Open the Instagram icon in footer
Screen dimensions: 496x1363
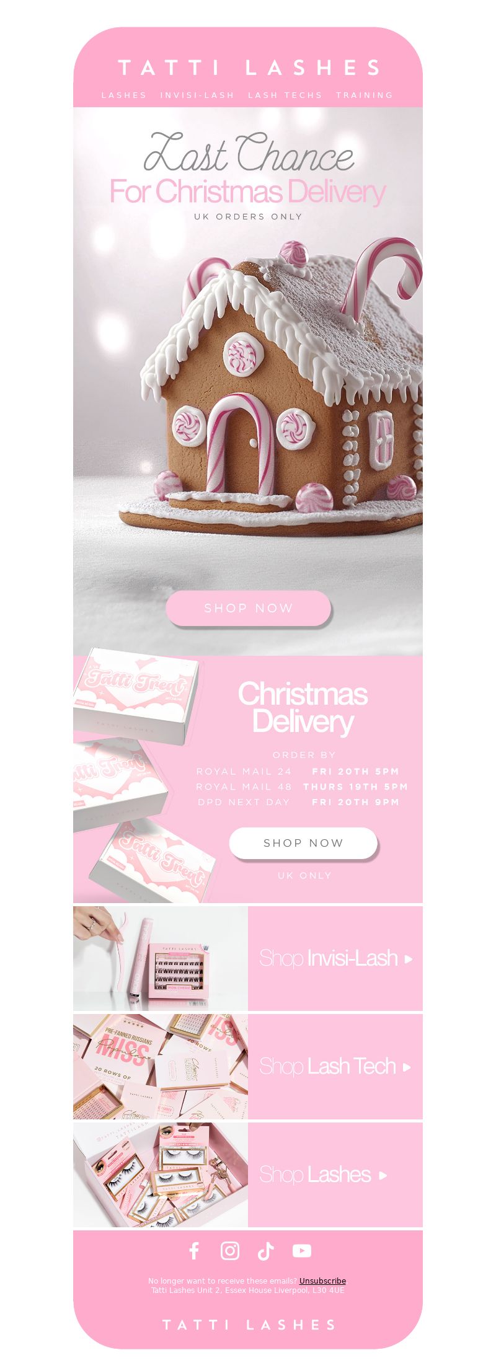pyautogui.click(x=230, y=1251)
